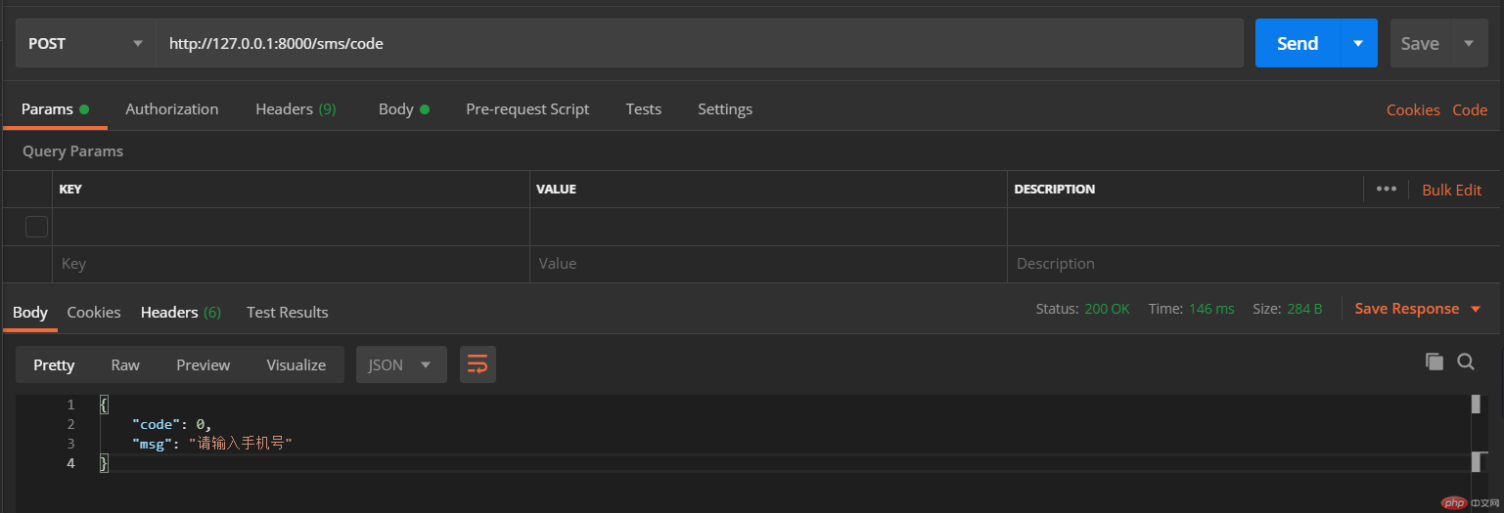Expand the Send button arrow menu

click(x=1358, y=43)
